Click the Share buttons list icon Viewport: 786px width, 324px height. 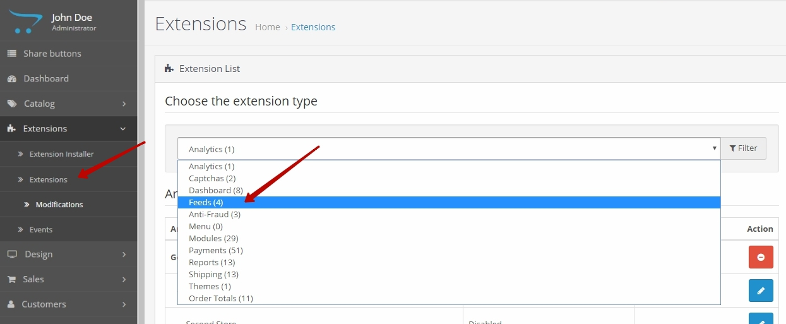(11, 54)
